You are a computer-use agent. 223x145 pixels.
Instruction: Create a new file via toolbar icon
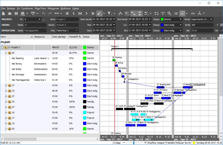tap(4, 13)
